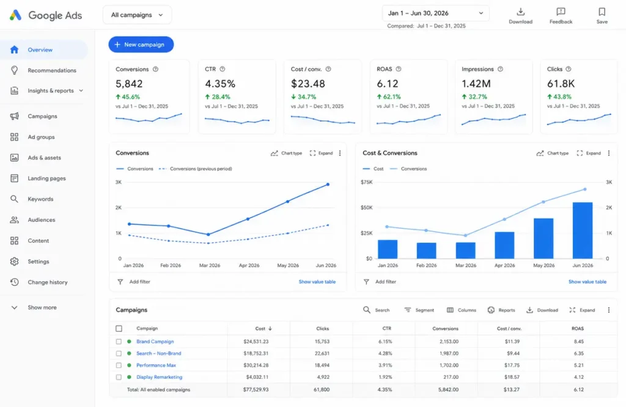Image resolution: width=626 pixels, height=407 pixels.
Task: Change chart type in Cost & Conversions
Action: tap(553, 153)
